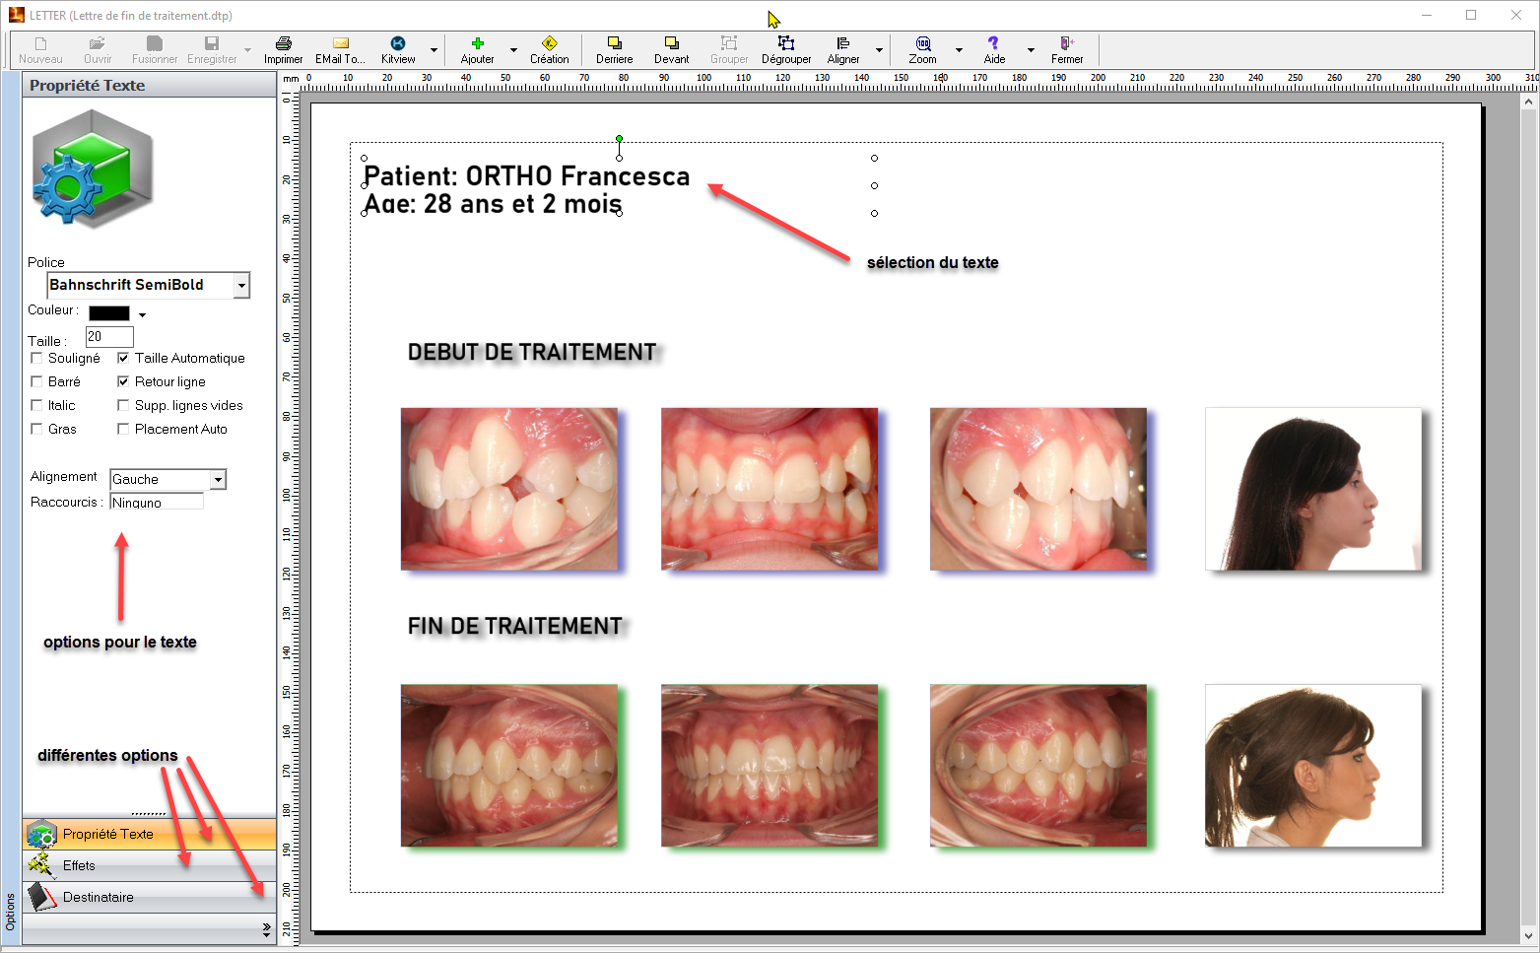The image size is (1540, 953).
Task: Click the Taille font size field
Action: 109,337
